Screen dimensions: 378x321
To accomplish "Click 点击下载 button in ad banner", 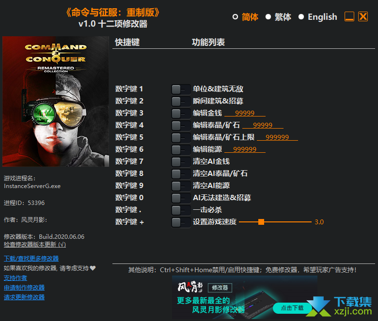I will click(x=292, y=308).
